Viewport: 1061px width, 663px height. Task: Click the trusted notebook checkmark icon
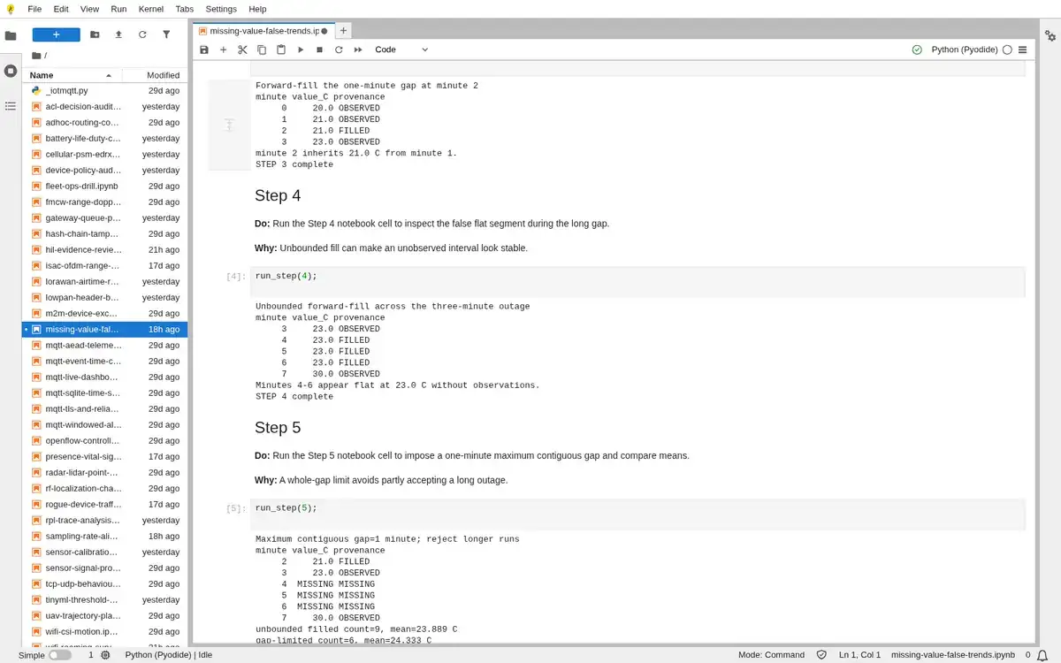(x=917, y=50)
